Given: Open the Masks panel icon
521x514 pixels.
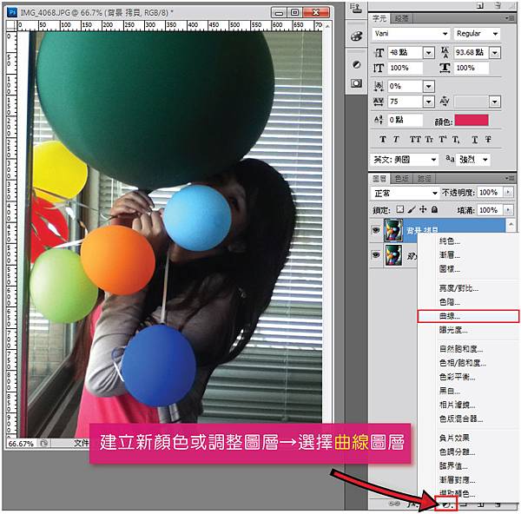Looking at the screenshot, I should pyautogui.click(x=356, y=83).
